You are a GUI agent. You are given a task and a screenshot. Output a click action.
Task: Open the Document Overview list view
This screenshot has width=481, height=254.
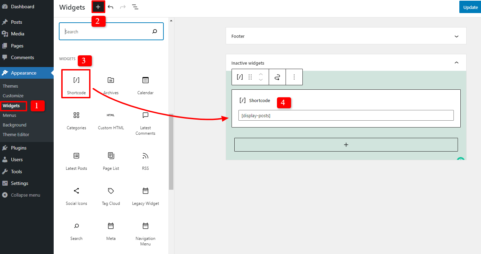(x=135, y=7)
